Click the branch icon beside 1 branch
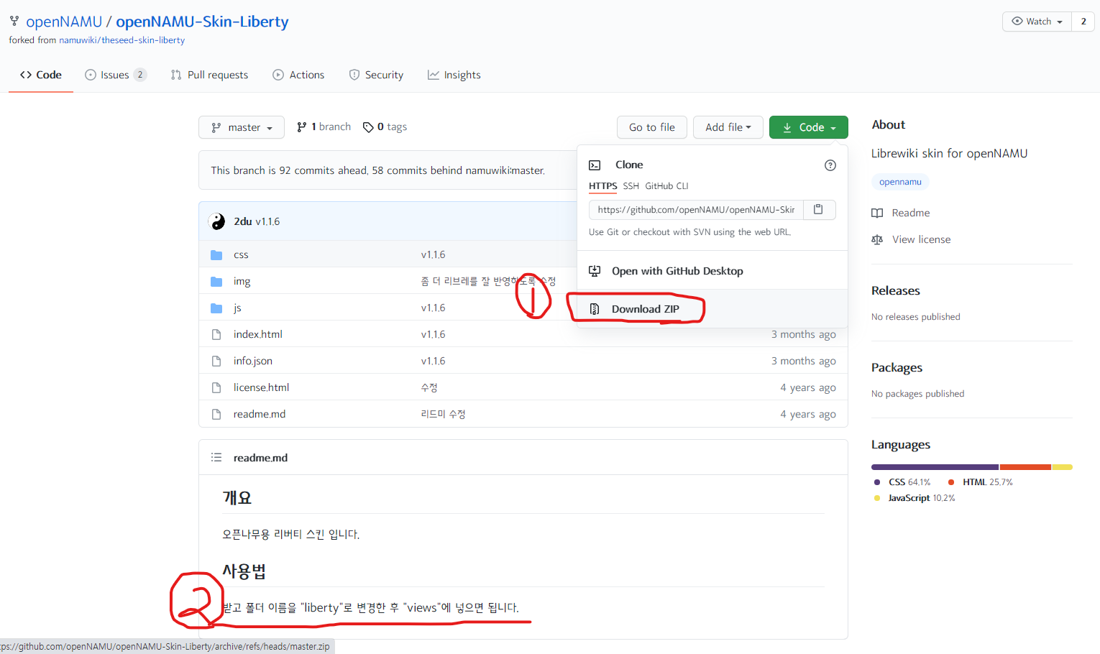Viewport: 1100px width, 654px height. click(302, 127)
